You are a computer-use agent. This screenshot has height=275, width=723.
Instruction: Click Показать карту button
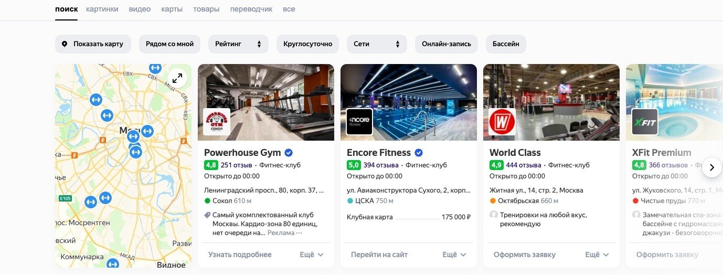tap(93, 44)
